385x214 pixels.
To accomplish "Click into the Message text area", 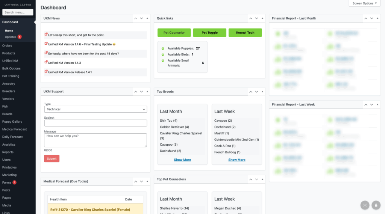I will (x=95, y=140).
